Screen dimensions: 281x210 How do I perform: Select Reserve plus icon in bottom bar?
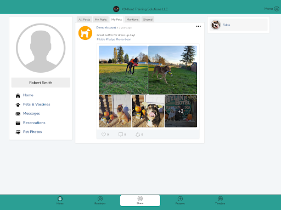click(x=180, y=200)
